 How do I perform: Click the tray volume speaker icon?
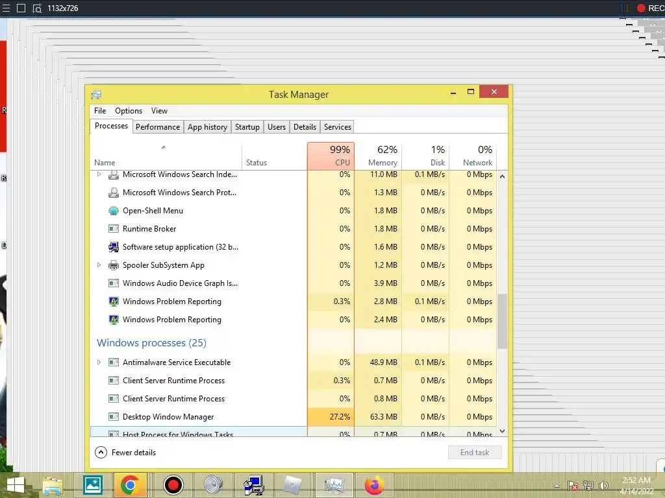click(603, 486)
